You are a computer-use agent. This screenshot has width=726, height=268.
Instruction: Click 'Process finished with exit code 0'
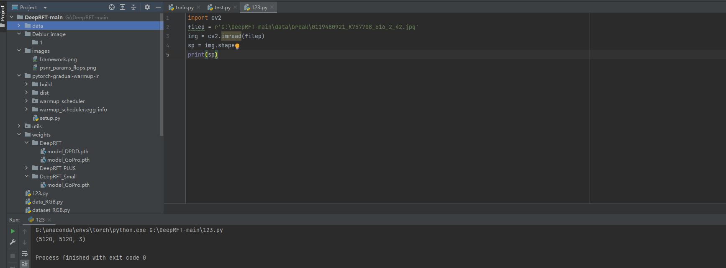pyautogui.click(x=91, y=258)
